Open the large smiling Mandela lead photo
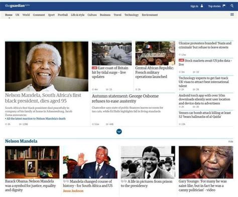The height and width of the screenshot is (197, 238). (47, 67)
